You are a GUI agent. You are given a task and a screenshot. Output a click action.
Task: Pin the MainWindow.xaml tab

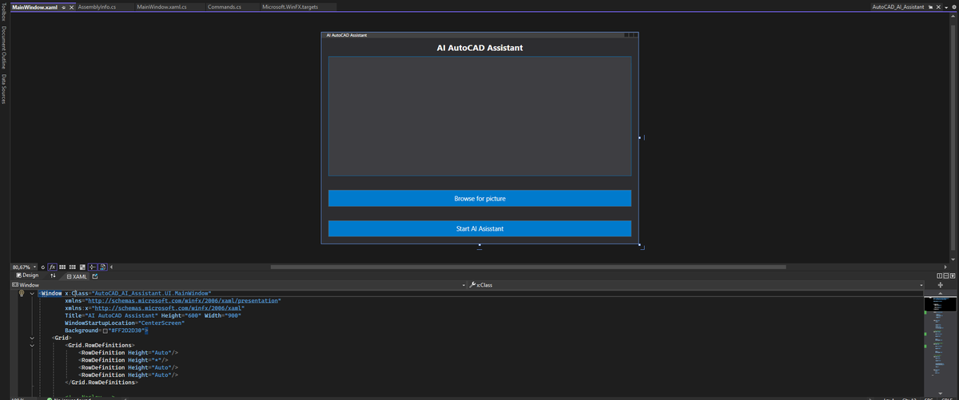point(64,6)
